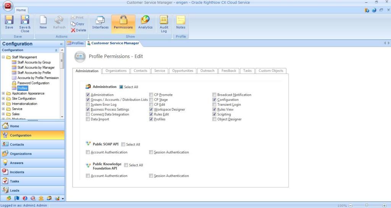Check the Broadcast Notification checkbox

[x=215, y=95]
